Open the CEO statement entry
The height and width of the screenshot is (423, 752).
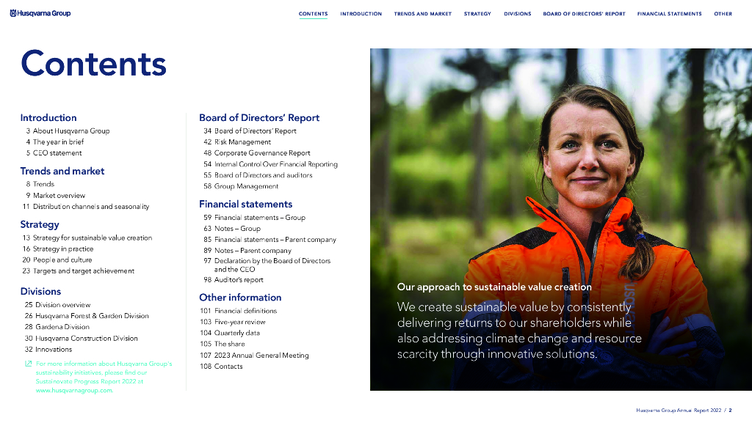click(54, 152)
